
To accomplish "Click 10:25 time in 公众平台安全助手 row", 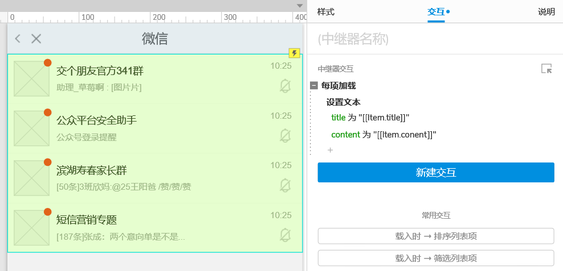I will [x=281, y=116].
